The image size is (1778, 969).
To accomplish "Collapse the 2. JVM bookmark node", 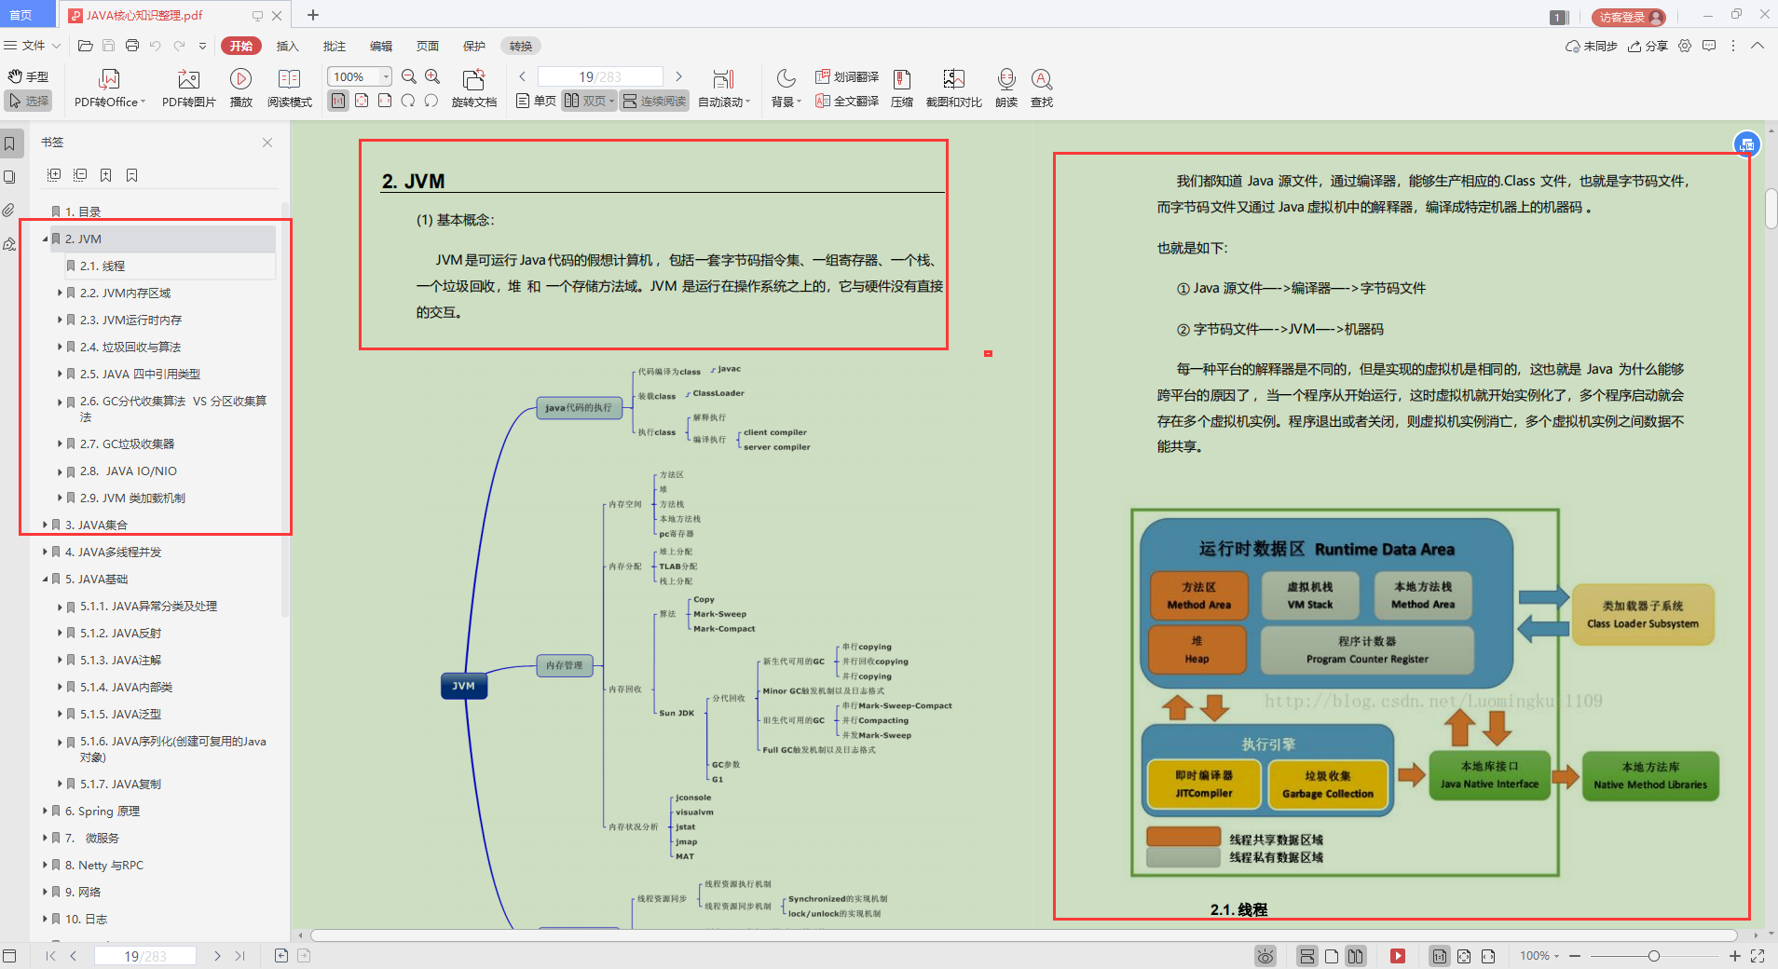I will pyautogui.click(x=45, y=239).
